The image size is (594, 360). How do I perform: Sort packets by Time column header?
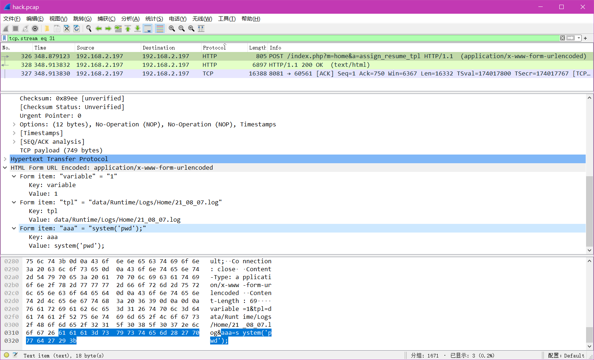pos(53,48)
